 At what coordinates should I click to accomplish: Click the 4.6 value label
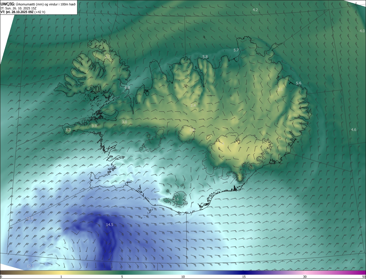(x=354, y=130)
